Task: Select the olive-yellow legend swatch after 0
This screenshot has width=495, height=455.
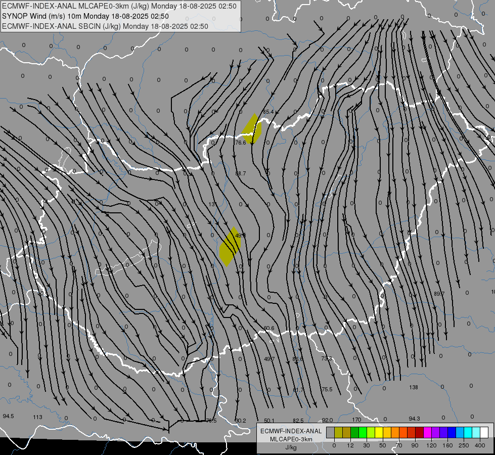Action: point(338,432)
